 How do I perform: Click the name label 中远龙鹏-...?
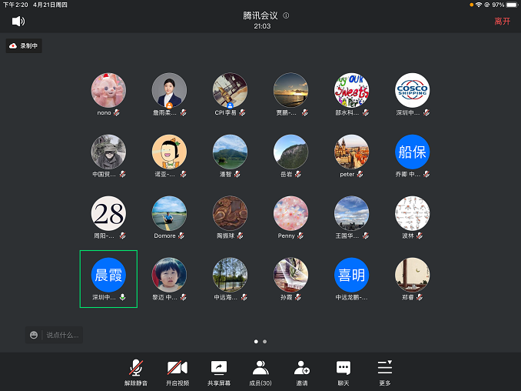click(x=351, y=298)
